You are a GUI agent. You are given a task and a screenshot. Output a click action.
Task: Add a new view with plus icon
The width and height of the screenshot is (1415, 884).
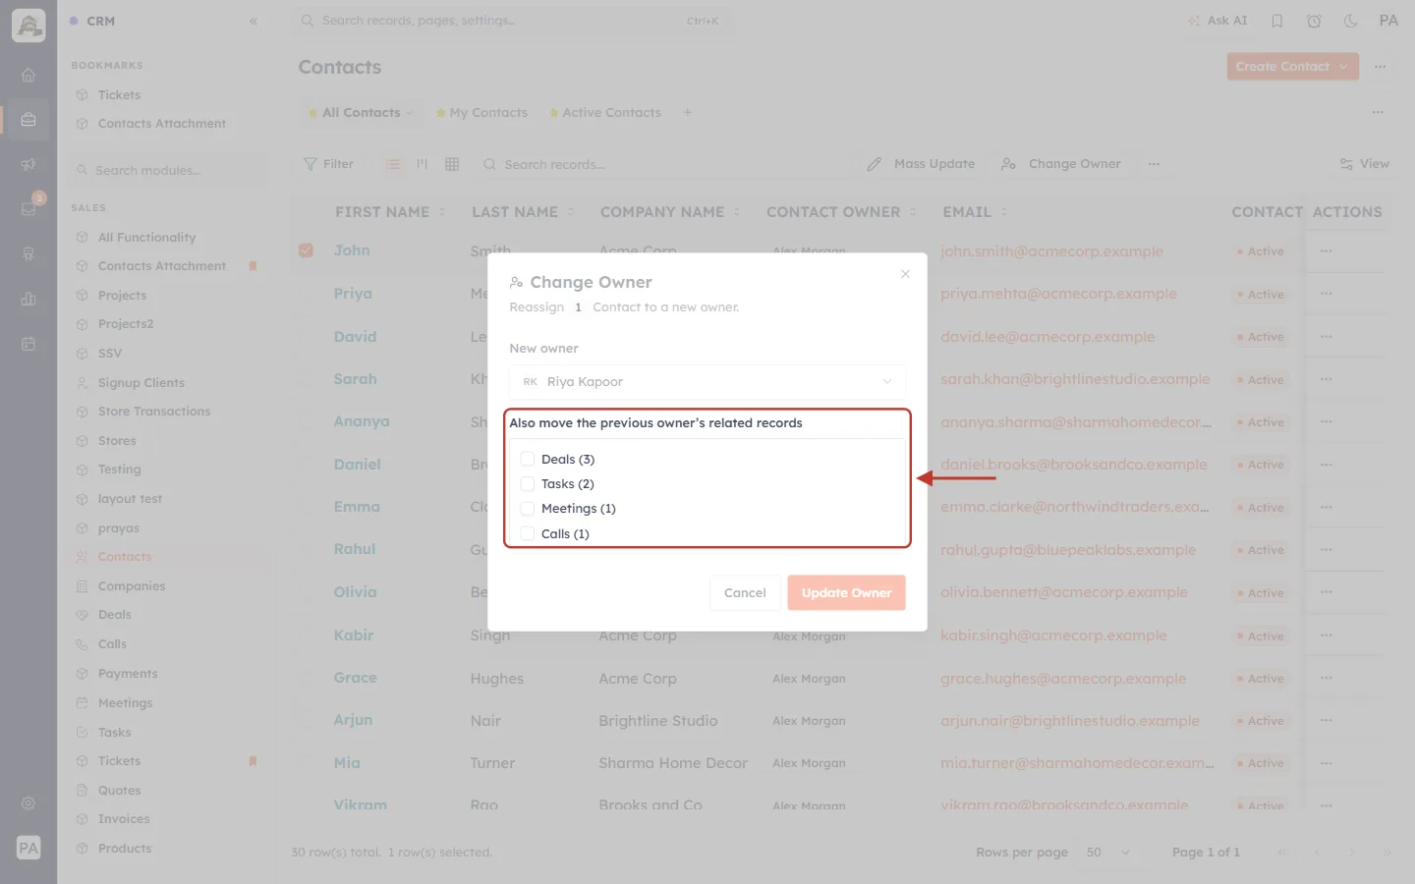pos(688,112)
